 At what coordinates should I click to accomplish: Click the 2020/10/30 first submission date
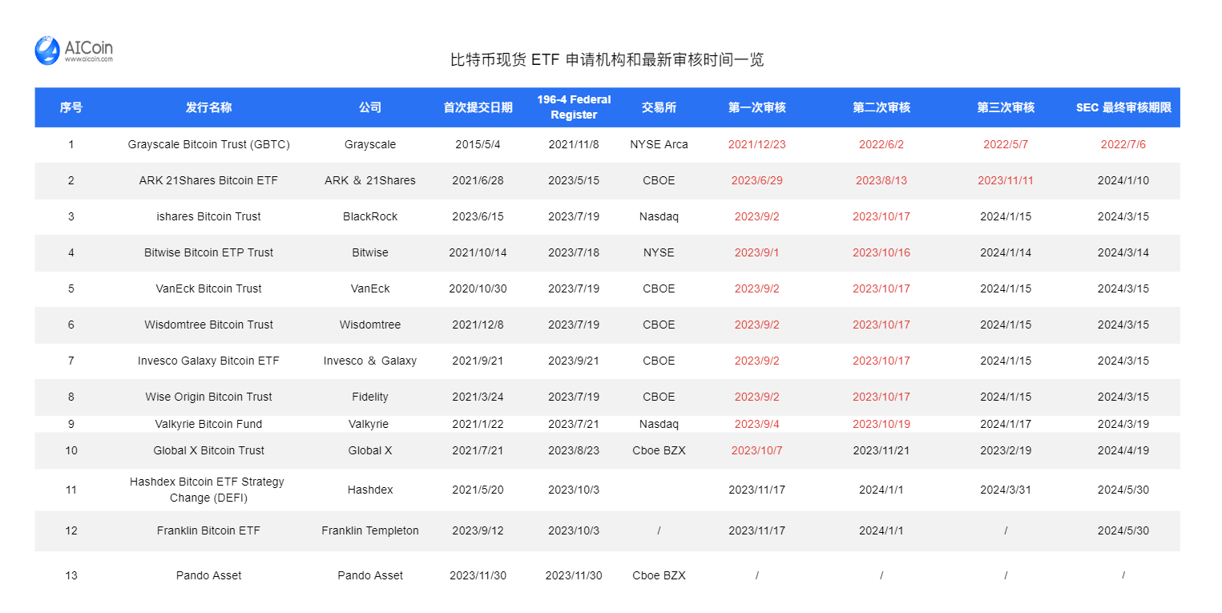[478, 288]
